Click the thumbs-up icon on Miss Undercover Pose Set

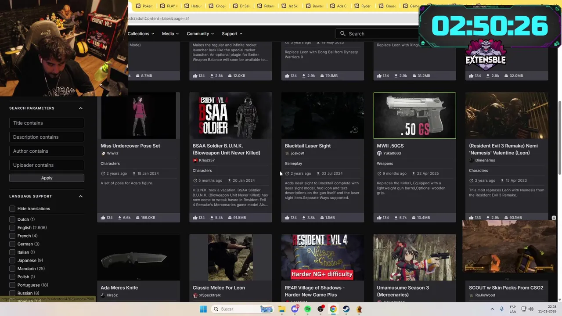pos(103,218)
